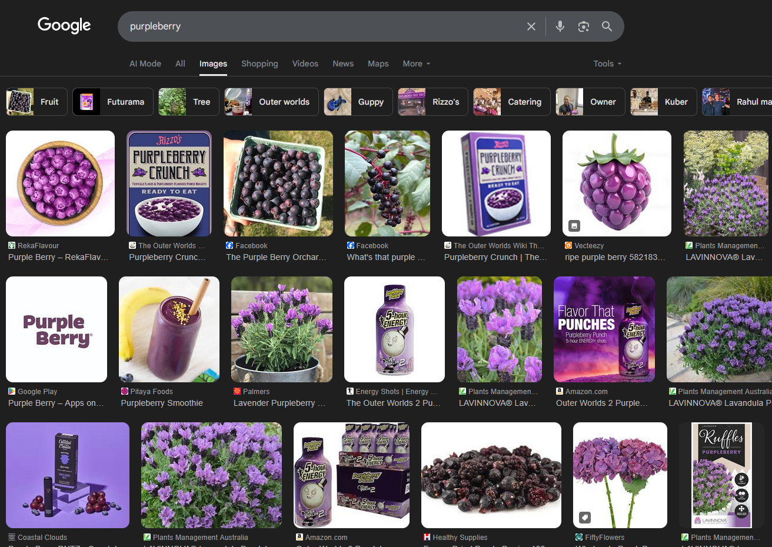The width and height of the screenshot is (772, 547).
Task: Click 'The Purple Berry Orchar...' title
Action: click(276, 257)
